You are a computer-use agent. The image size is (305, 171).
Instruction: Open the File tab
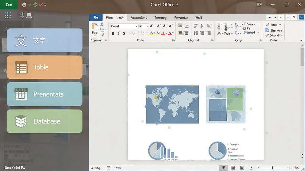click(x=96, y=18)
